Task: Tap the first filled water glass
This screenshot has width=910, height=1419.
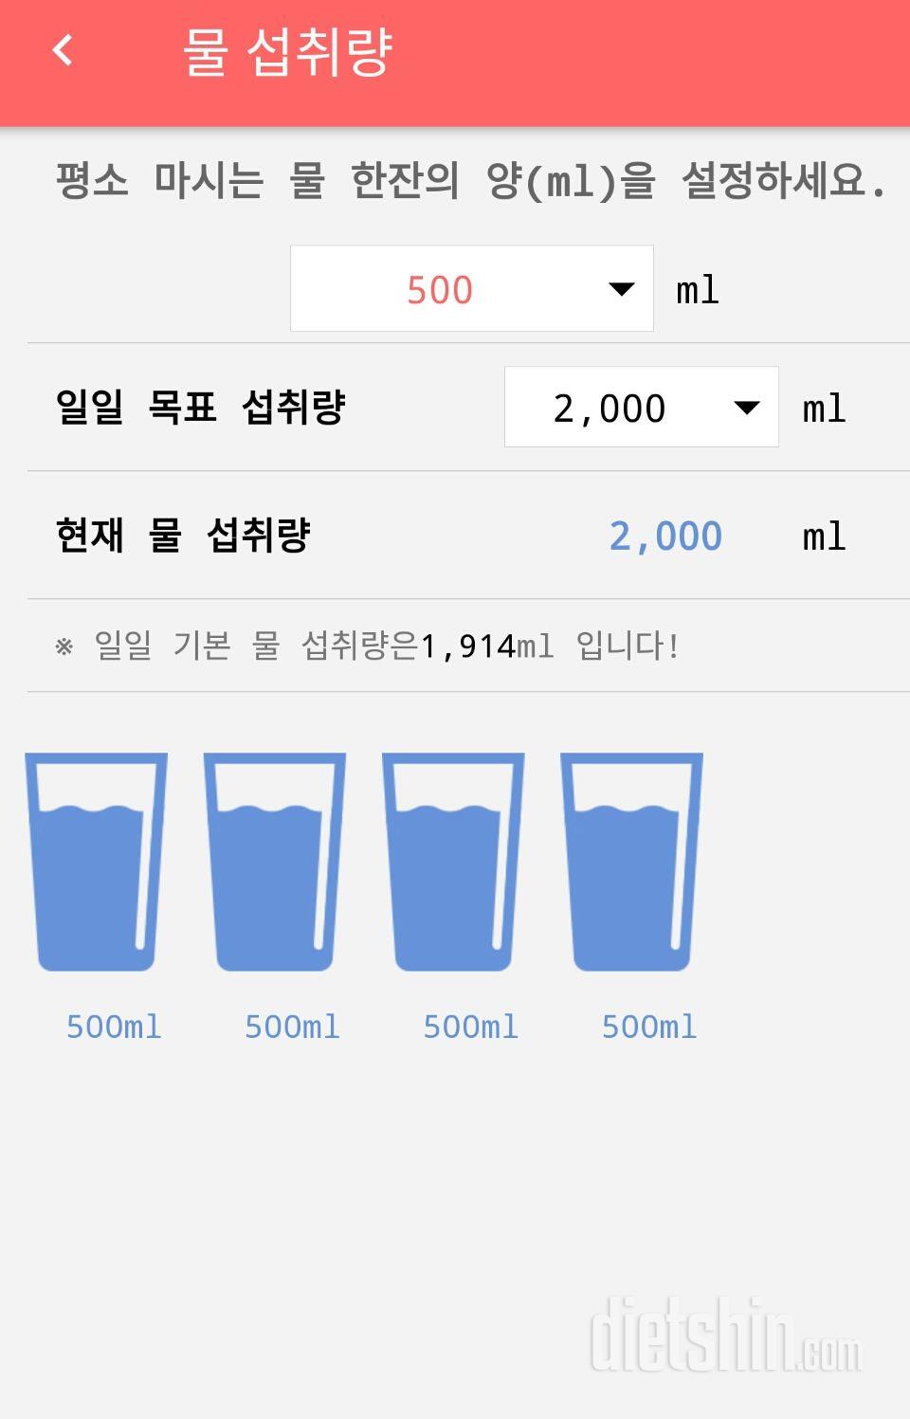Action: coord(96,862)
